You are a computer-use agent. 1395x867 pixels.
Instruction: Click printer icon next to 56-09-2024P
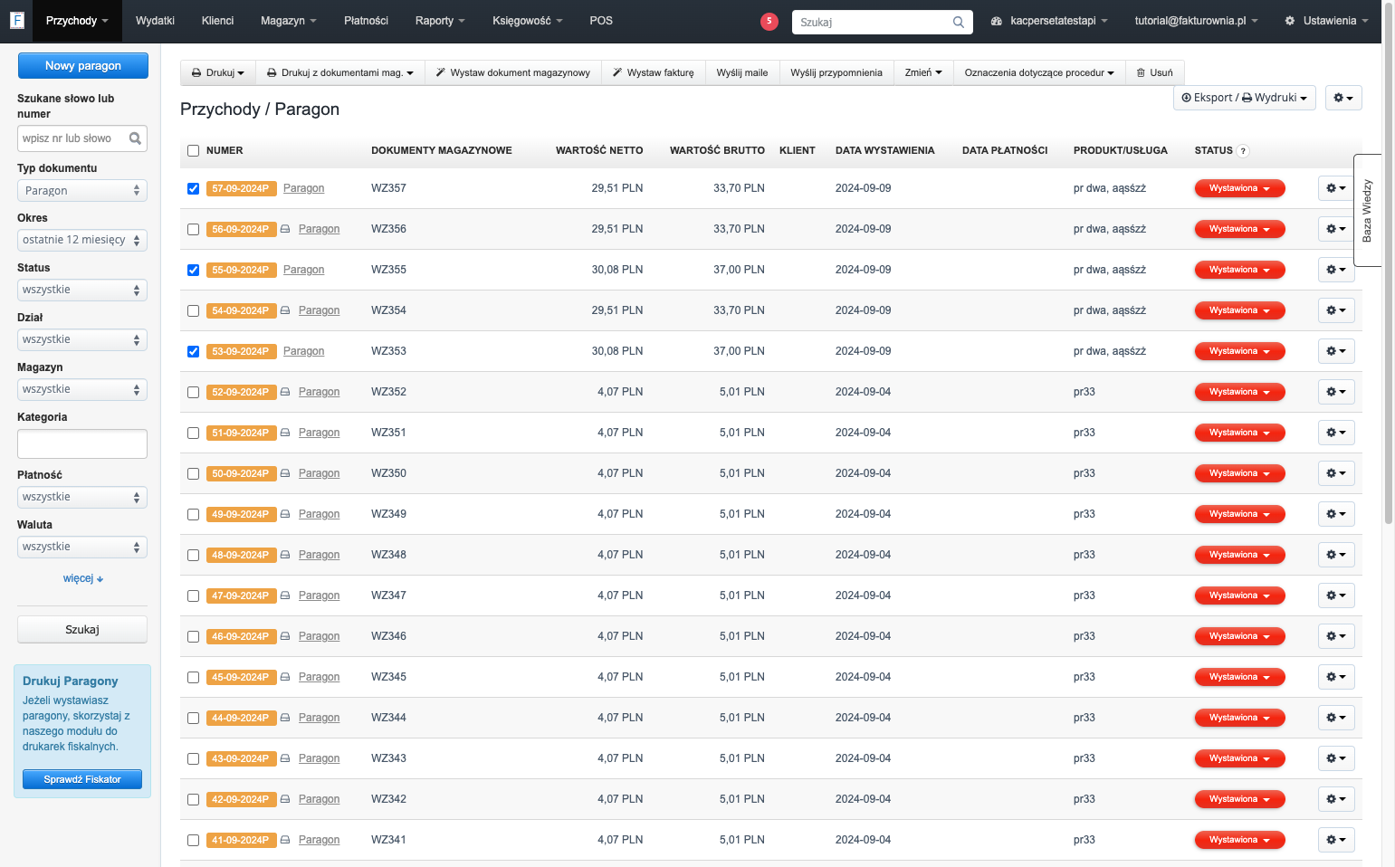(x=285, y=229)
